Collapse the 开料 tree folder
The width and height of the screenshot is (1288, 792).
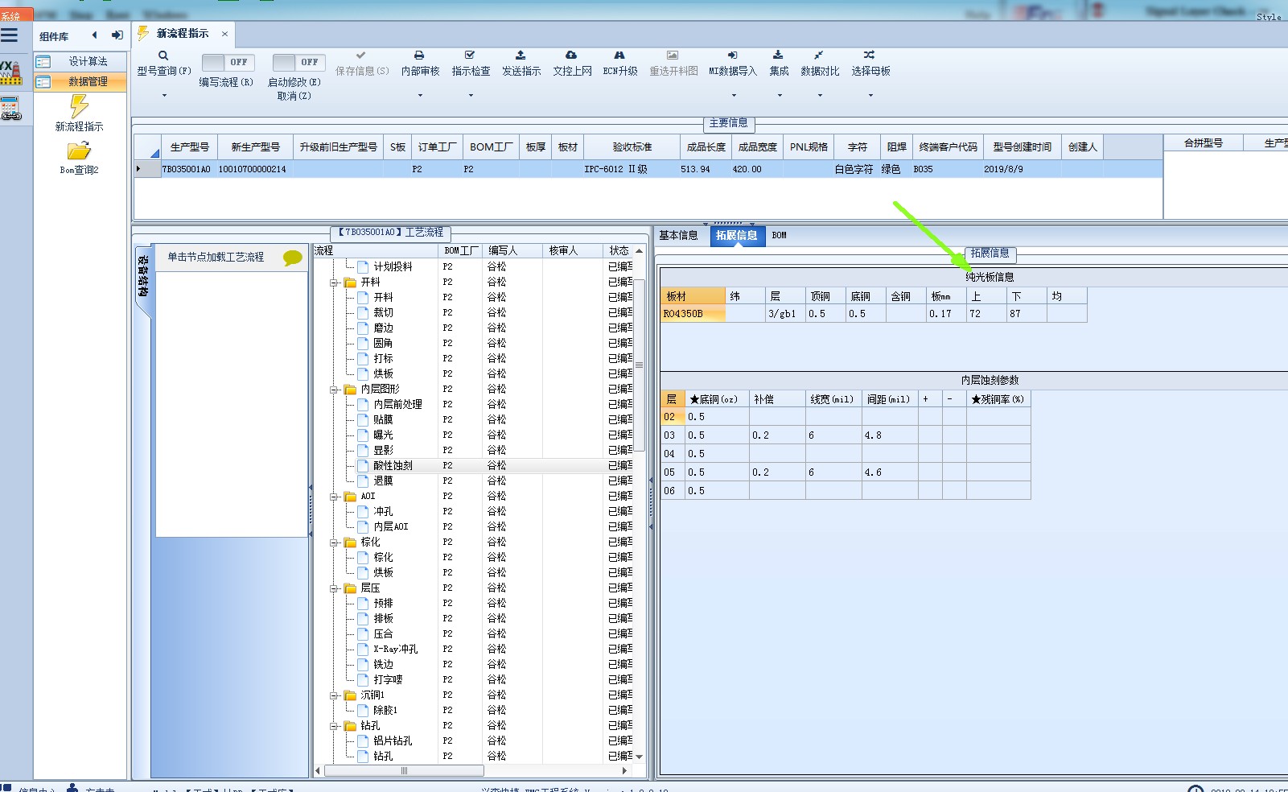[334, 283]
